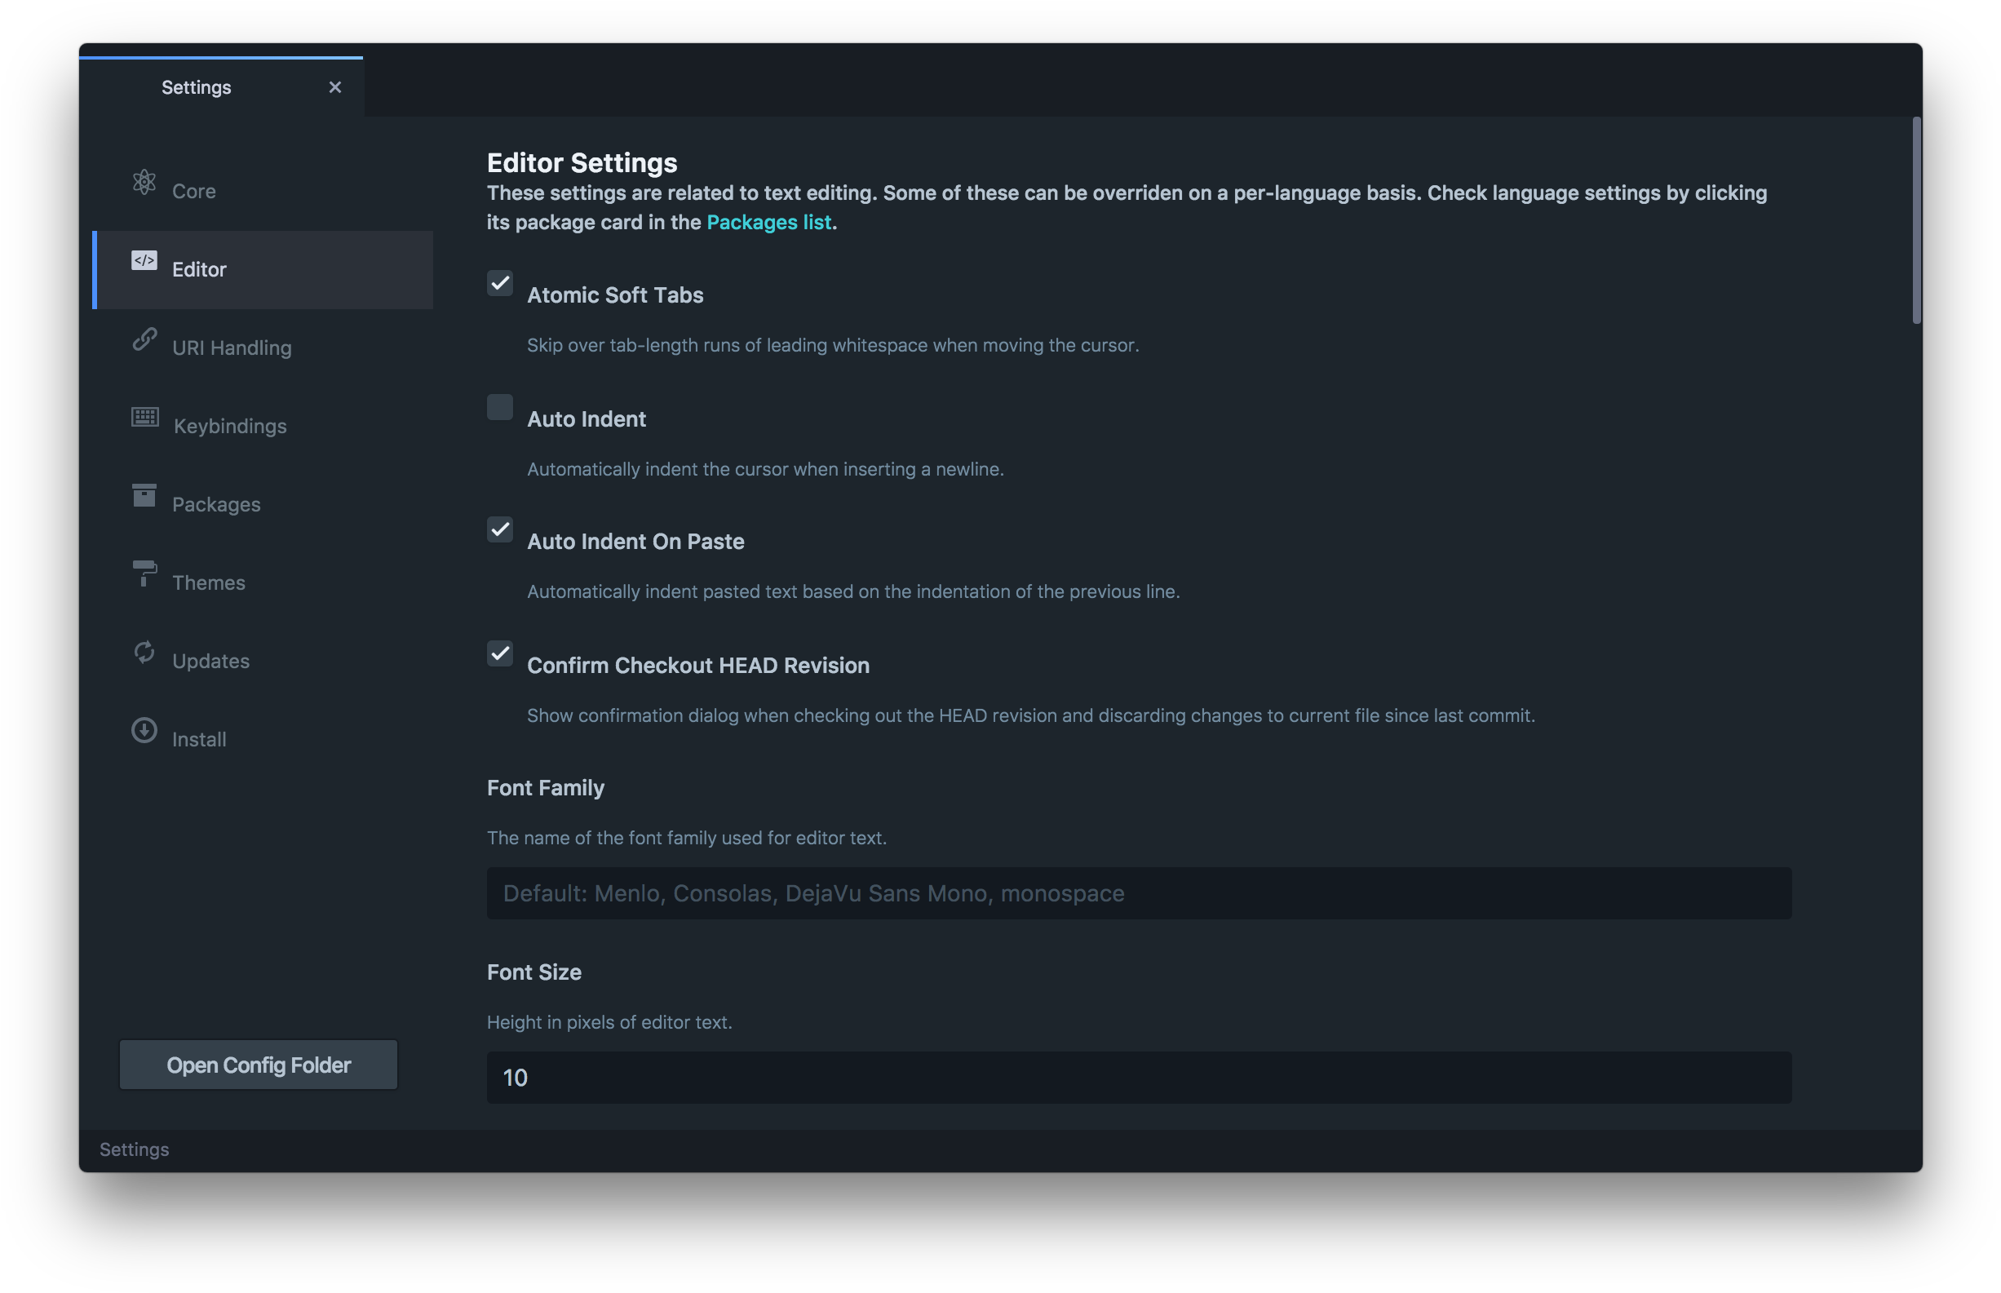Click the Core atom icon
This screenshot has width=2001, height=1293.
(144, 182)
